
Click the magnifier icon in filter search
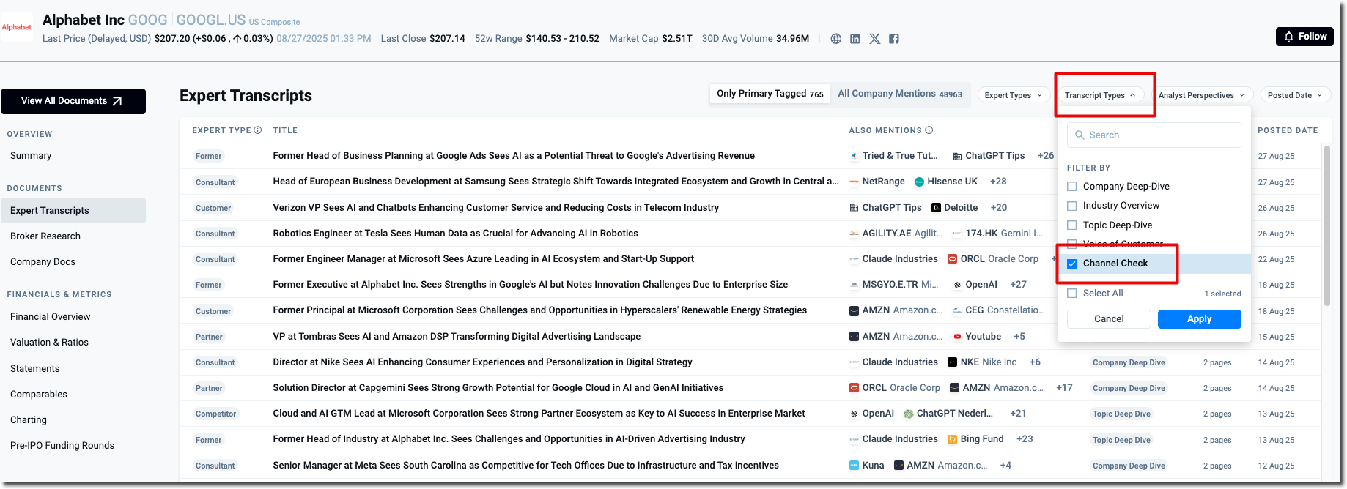tap(1080, 135)
